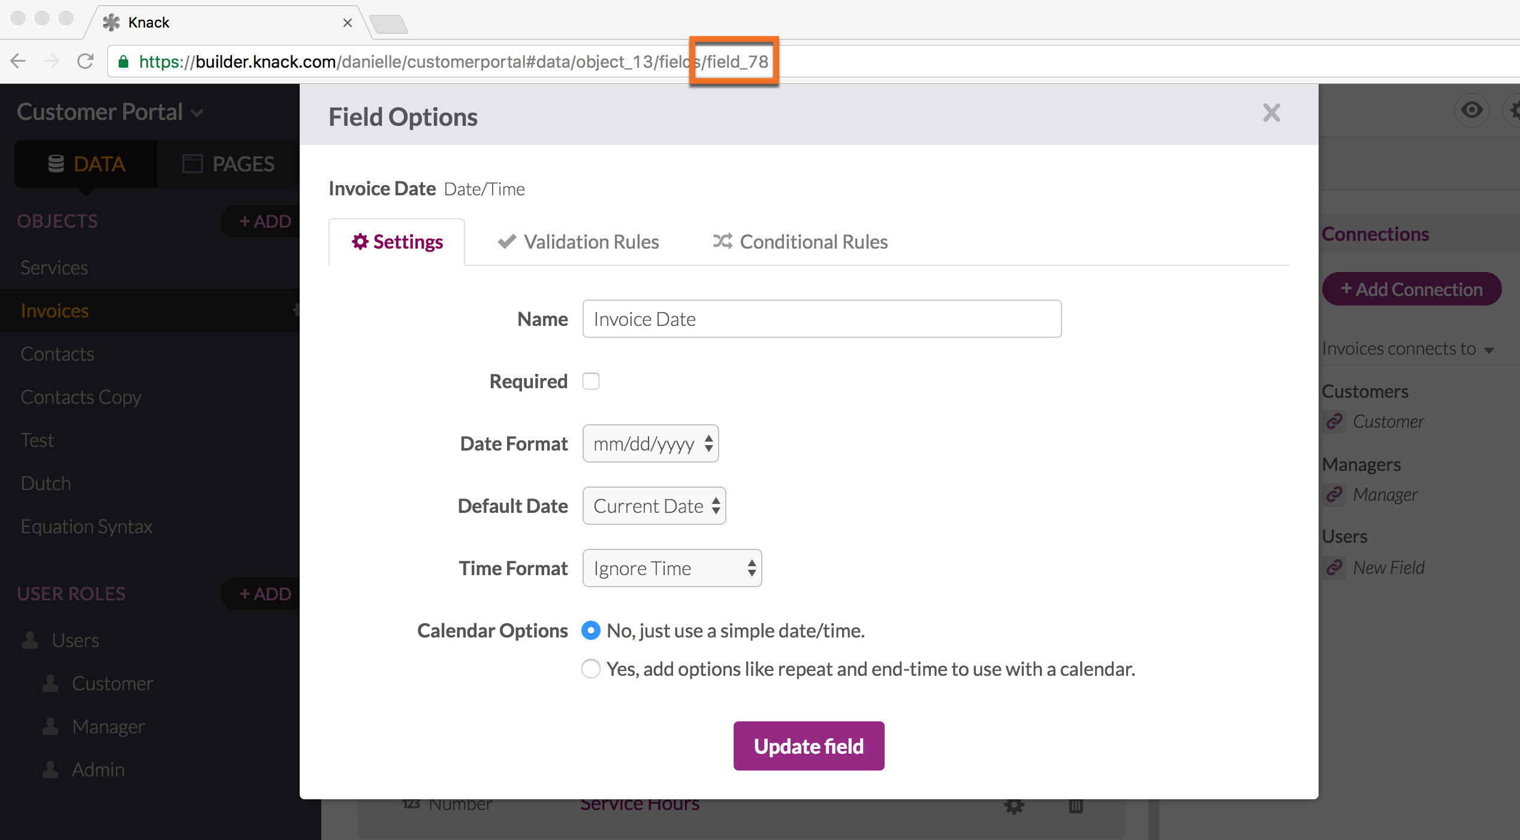Click the browser back arrow
The width and height of the screenshot is (1520, 840).
(19, 61)
